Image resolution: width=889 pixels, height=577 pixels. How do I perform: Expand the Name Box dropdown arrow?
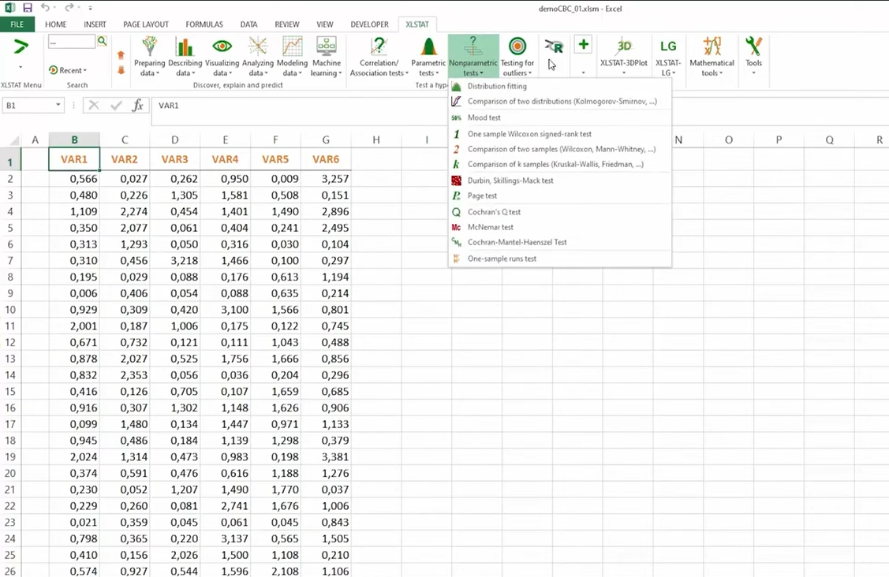tap(58, 105)
